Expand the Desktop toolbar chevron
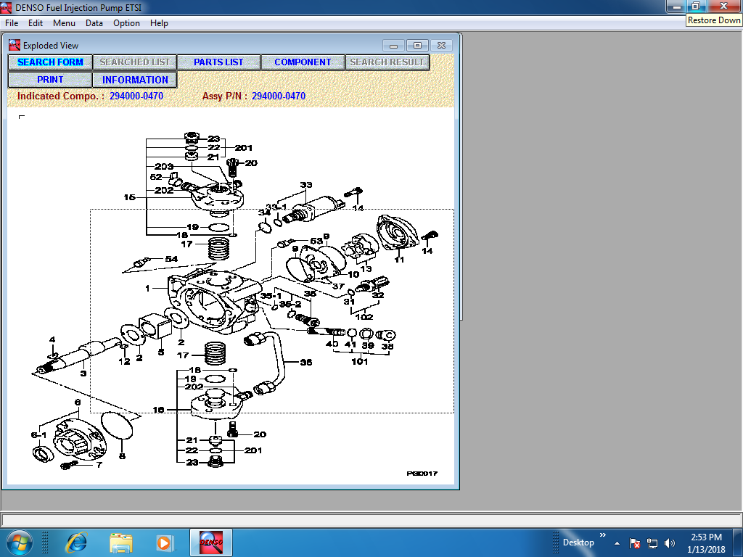 tap(603, 535)
